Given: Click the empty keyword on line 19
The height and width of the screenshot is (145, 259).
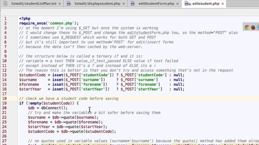Looking at the screenshot, I should point(36,103).
